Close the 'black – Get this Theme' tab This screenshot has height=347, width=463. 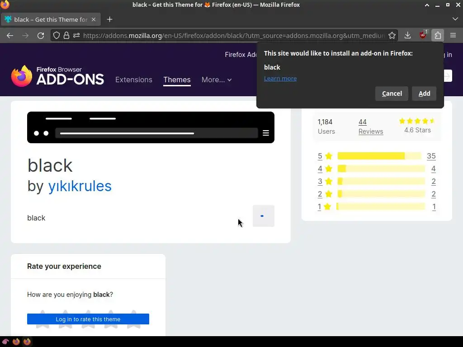tap(93, 19)
